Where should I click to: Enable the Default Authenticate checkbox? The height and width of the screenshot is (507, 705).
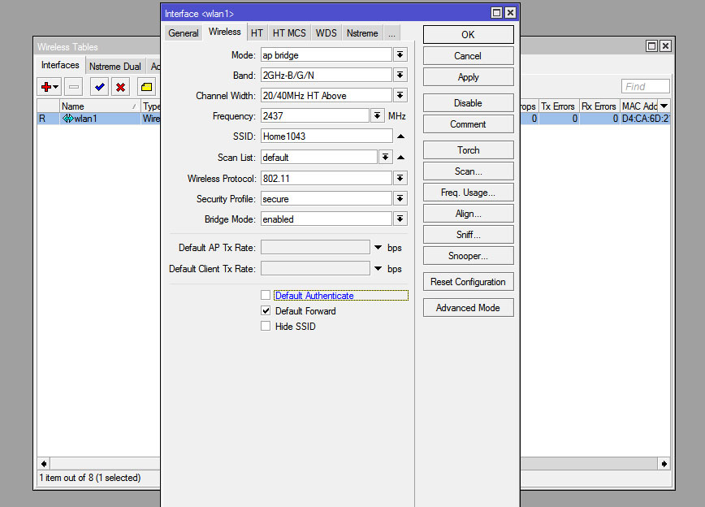tap(266, 296)
